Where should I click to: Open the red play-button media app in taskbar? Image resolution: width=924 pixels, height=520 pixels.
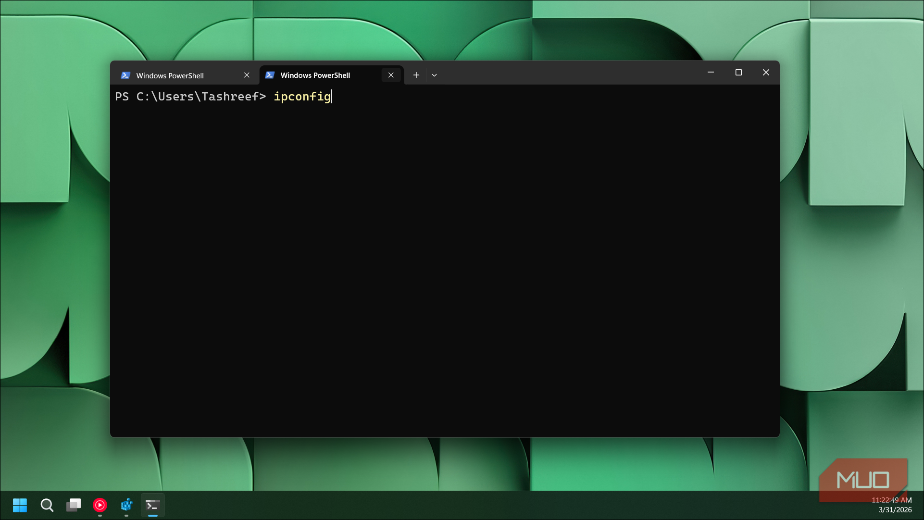(x=100, y=505)
